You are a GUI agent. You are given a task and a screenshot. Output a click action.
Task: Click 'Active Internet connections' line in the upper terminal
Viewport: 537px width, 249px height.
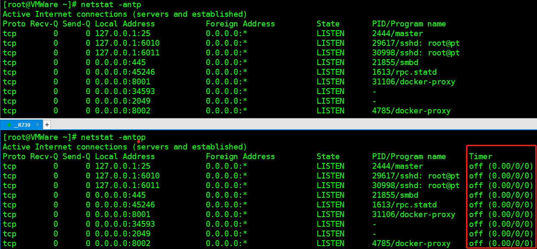125,14
